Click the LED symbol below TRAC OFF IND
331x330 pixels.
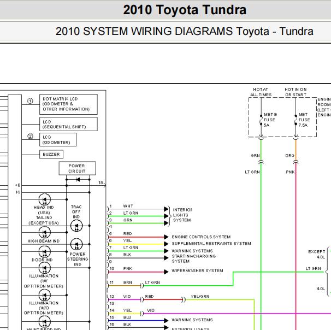coord(76,226)
